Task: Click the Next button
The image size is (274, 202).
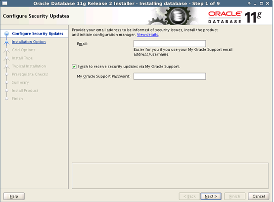Action: click(211, 196)
